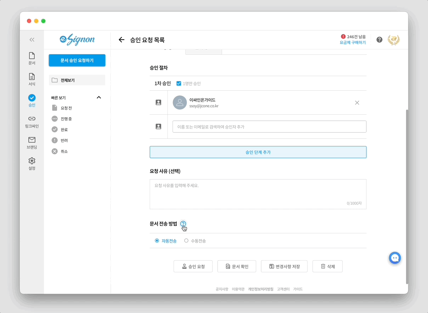Open the 가이드 footer link
Image resolution: width=428 pixels, height=313 pixels.
tap(298, 289)
